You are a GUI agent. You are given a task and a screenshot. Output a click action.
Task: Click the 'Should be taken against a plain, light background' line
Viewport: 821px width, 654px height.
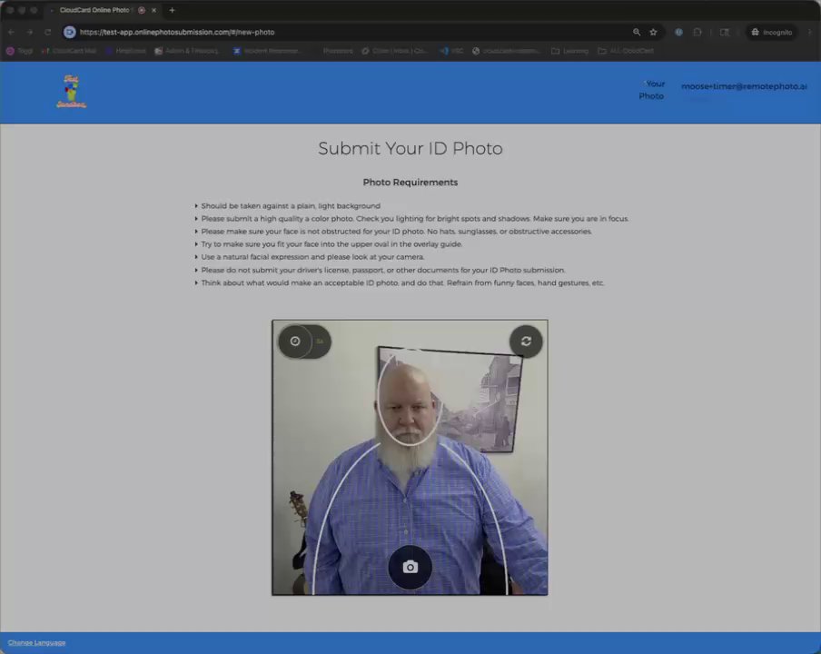click(291, 206)
